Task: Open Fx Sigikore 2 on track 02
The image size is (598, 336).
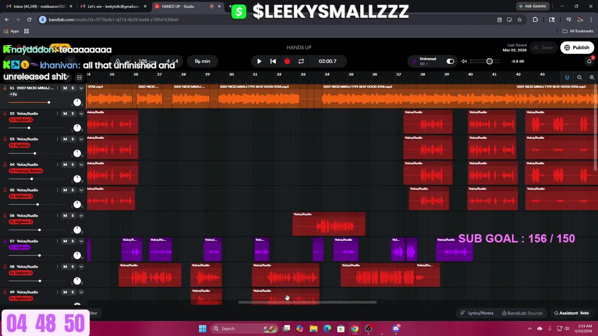Action: coord(21,120)
